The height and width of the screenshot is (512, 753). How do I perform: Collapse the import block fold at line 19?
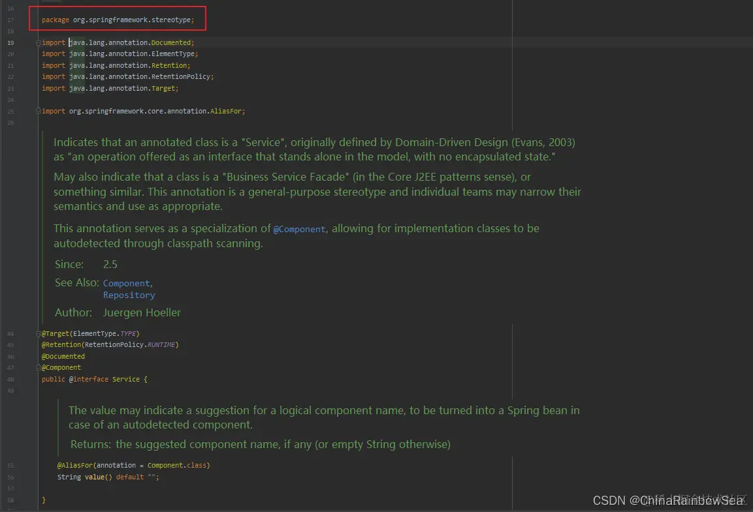[x=39, y=43]
